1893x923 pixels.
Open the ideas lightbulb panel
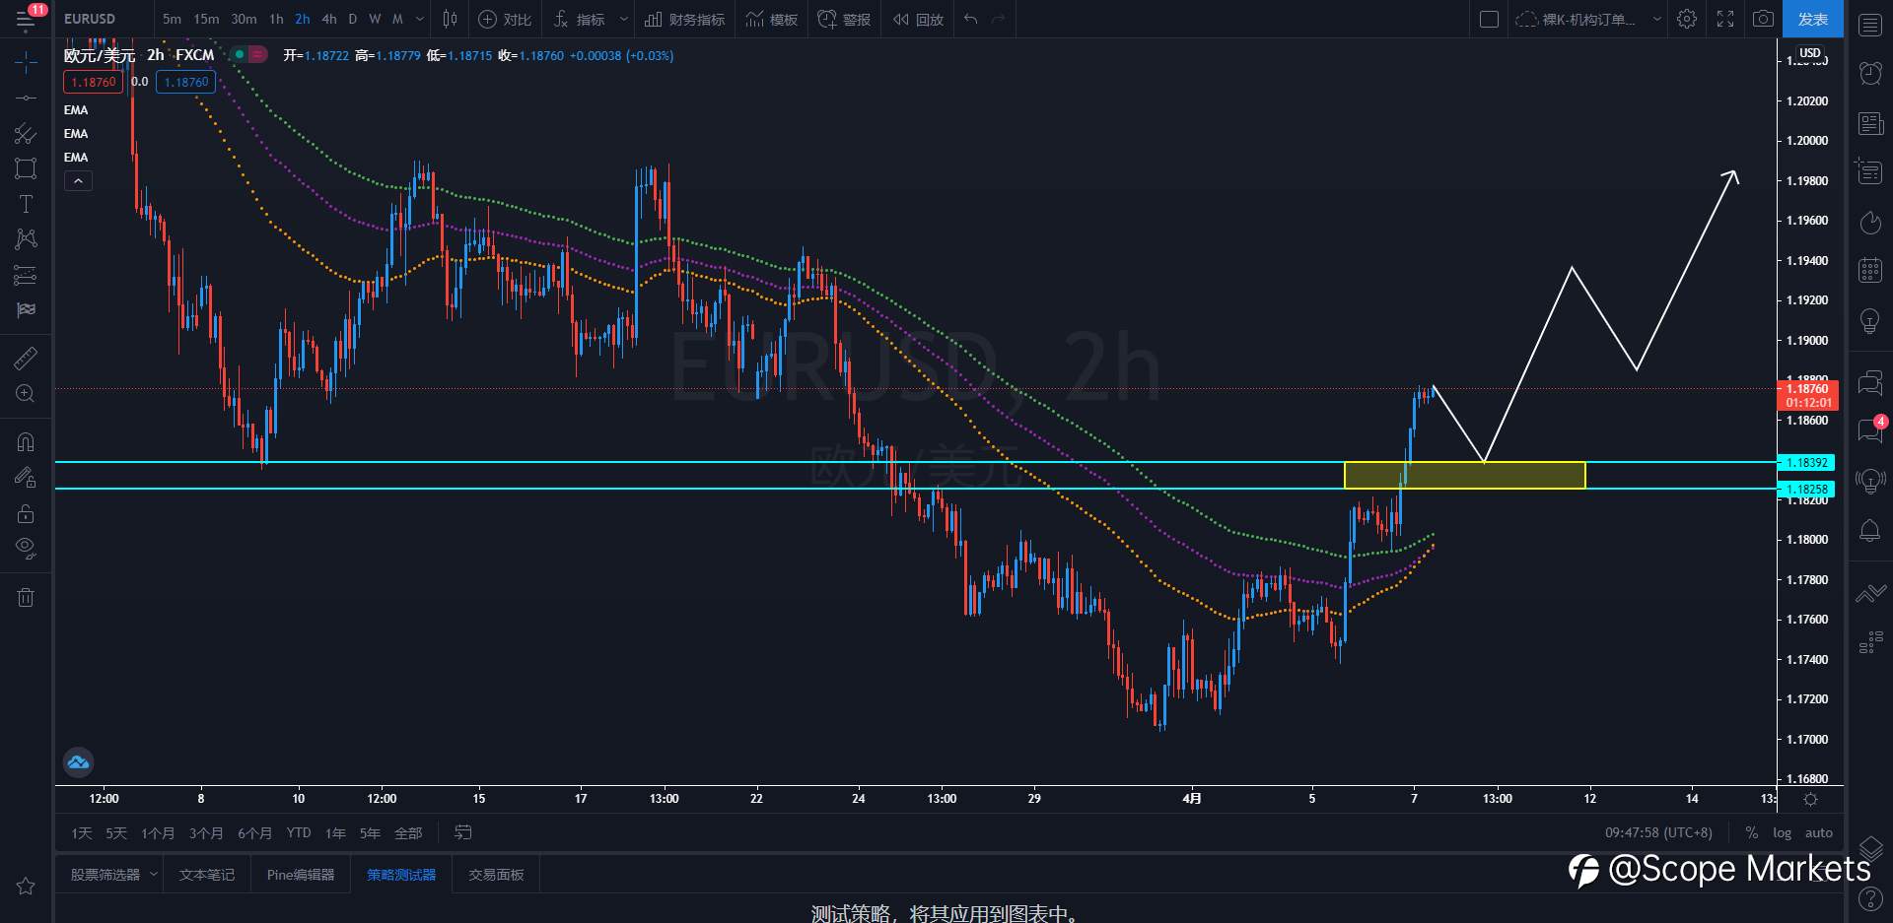click(1870, 320)
